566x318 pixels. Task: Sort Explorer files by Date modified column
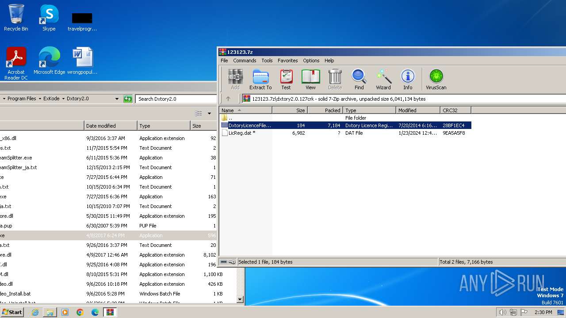[x=111, y=126]
